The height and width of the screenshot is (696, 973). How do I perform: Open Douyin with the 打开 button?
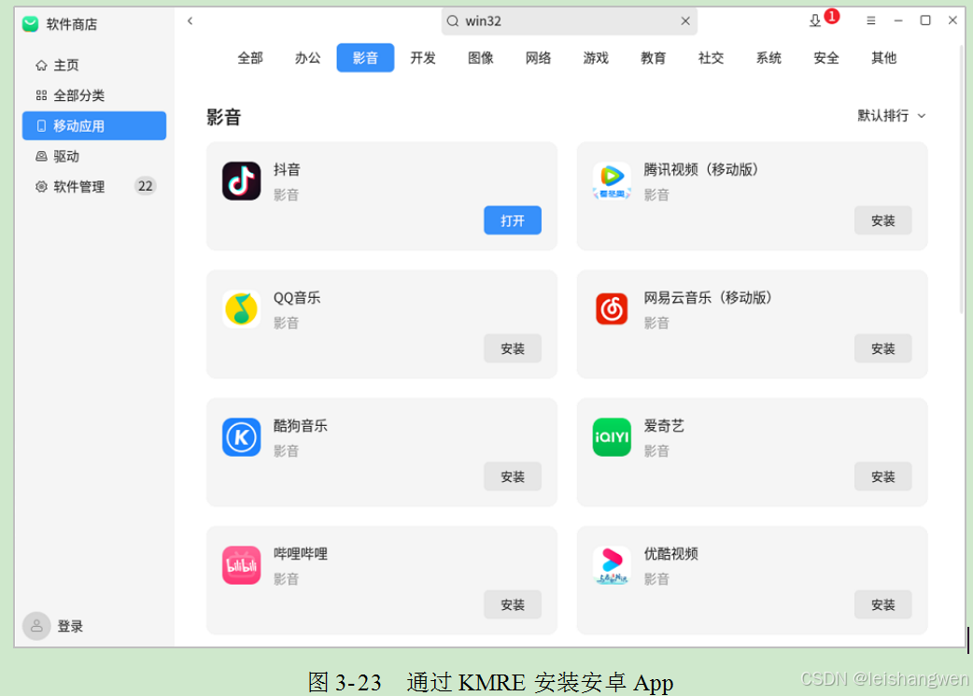click(513, 220)
